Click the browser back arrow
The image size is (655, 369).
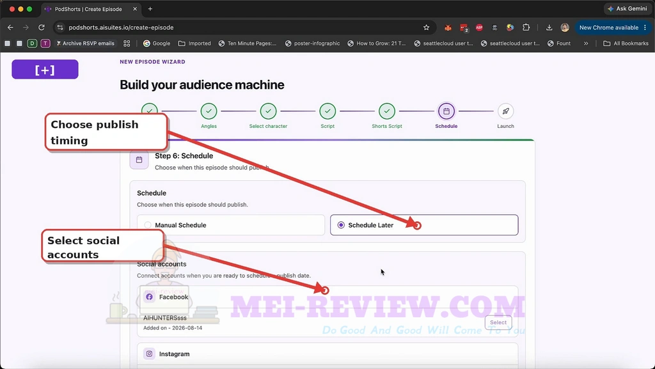(x=10, y=27)
